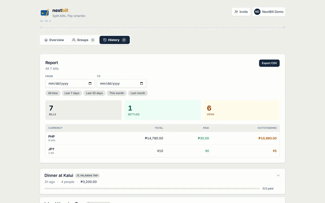Select the History tab
This screenshot has height=203, width=325.
point(115,40)
